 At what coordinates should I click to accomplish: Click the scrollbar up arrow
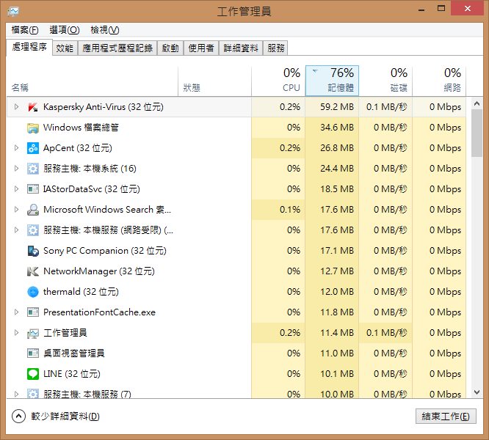point(477,103)
